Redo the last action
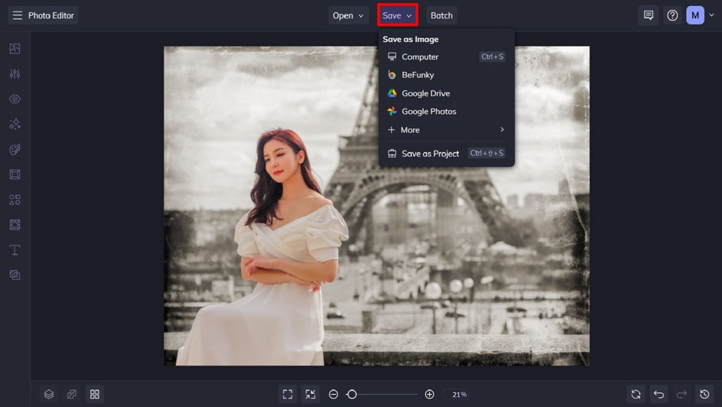The height and width of the screenshot is (407, 722). pos(681,394)
